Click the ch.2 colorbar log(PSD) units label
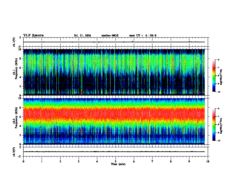The height and width of the screenshot is (181, 234). pos(221,126)
